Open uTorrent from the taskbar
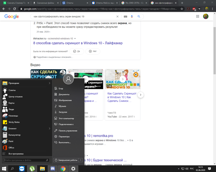Image resolution: width=216 pixels, height=172 pixels. click(32, 169)
